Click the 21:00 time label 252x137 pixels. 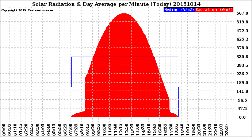click(204, 130)
